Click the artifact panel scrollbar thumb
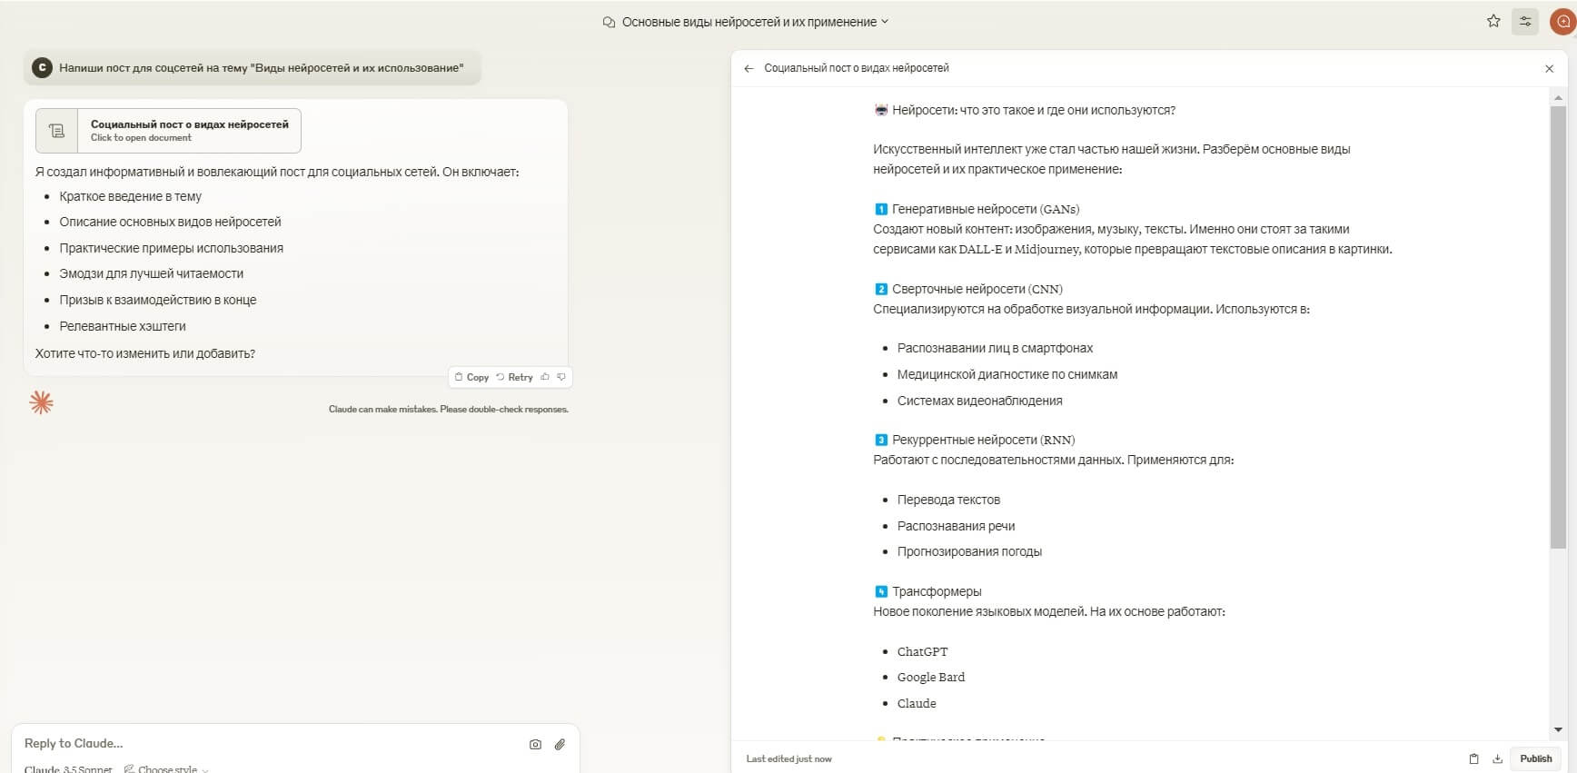 click(1558, 327)
